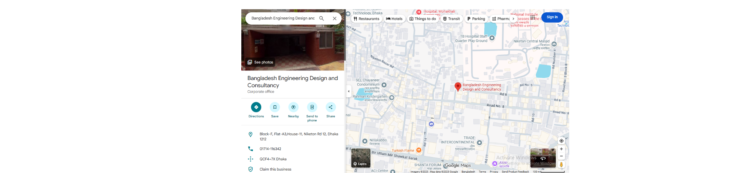This screenshot has width=739, height=173.
Task: Show Parking on the map
Action: 476,19
